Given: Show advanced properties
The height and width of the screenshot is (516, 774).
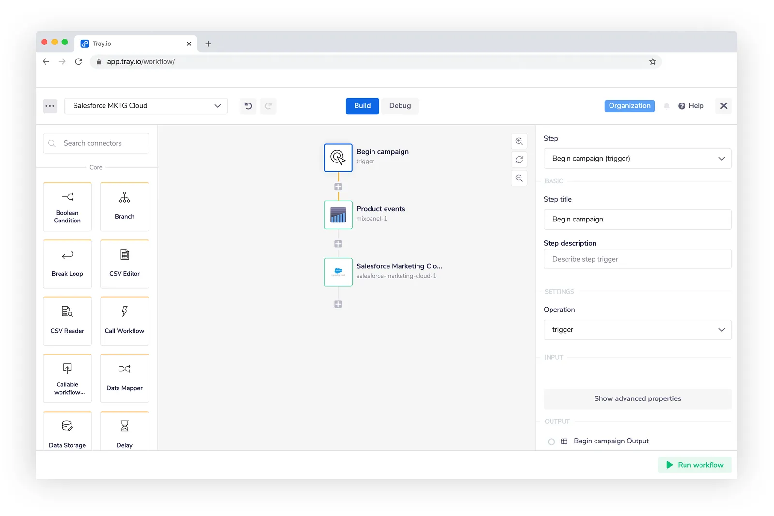Looking at the screenshot, I should (638, 399).
